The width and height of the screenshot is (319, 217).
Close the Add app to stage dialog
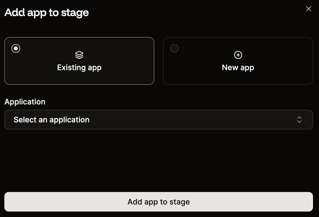(308, 8)
